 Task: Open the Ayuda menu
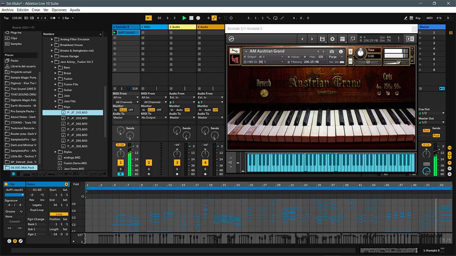point(75,10)
